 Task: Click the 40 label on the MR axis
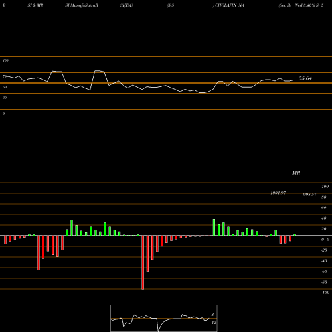pos(324,218)
